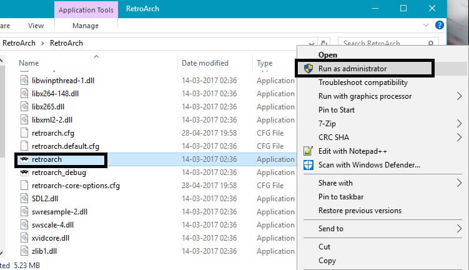
Task: Click the address bar refresh icon
Action: (324, 43)
